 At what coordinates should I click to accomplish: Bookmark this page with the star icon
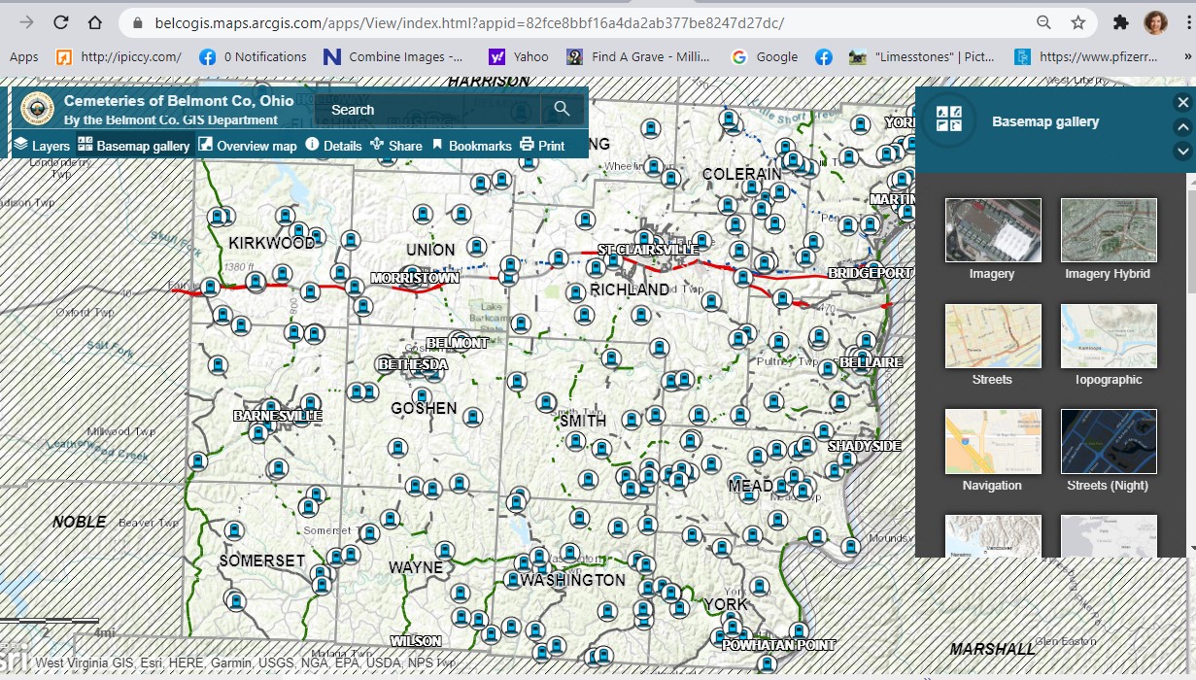1079,20
